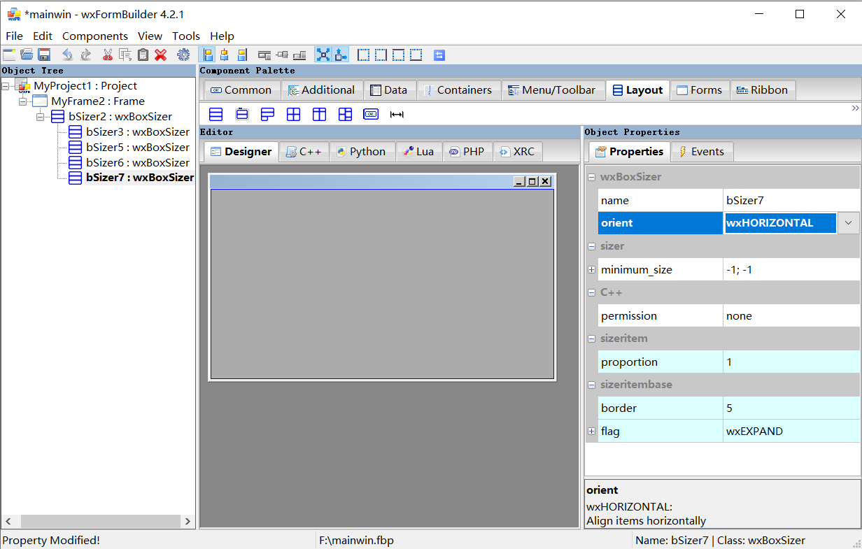Open the orient property dropdown
Screen dimensions: 862x549
pyautogui.click(x=848, y=222)
